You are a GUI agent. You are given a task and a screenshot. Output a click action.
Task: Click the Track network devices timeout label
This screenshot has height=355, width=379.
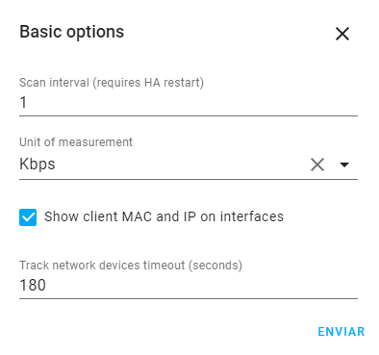click(x=131, y=266)
